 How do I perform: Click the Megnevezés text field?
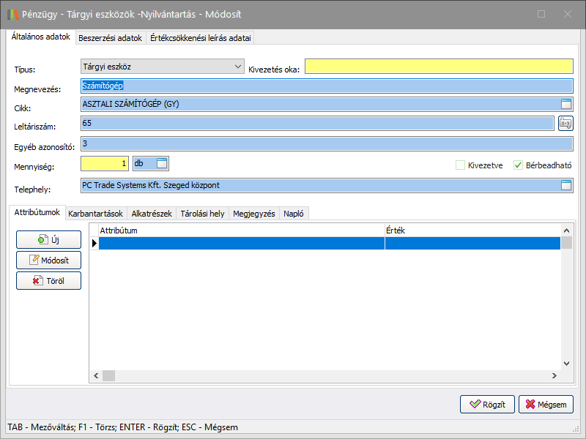coord(326,85)
